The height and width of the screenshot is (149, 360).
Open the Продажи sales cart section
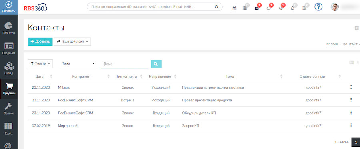point(9,89)
